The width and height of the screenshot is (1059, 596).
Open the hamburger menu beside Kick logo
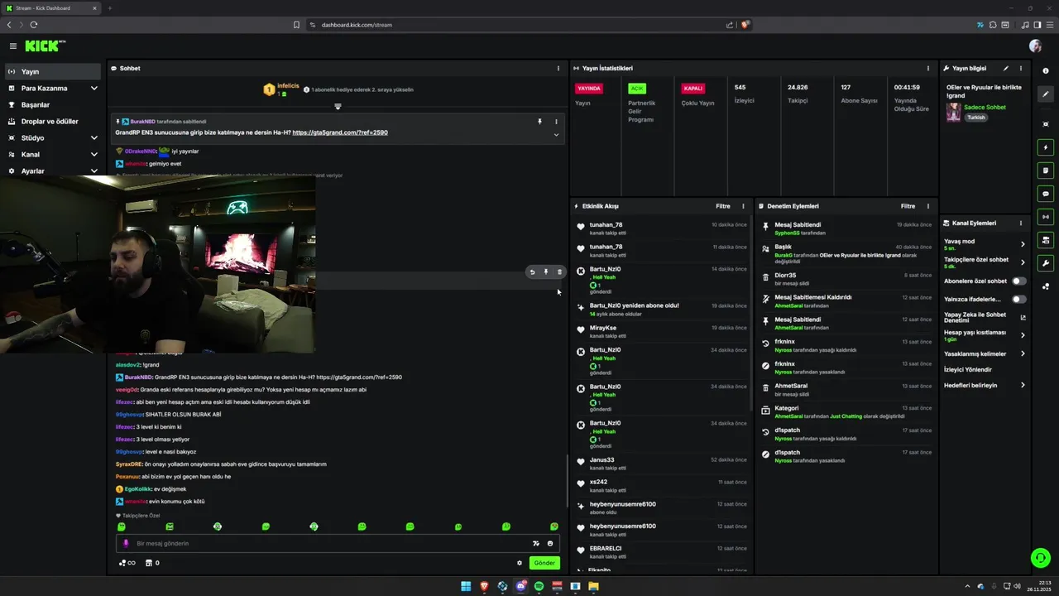coord(13,46)
